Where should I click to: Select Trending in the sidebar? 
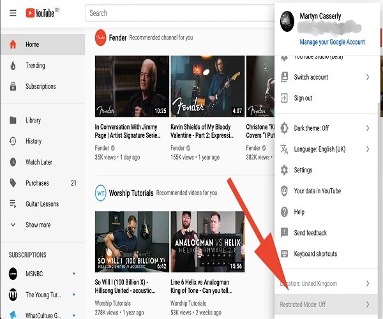pos(43,66)
